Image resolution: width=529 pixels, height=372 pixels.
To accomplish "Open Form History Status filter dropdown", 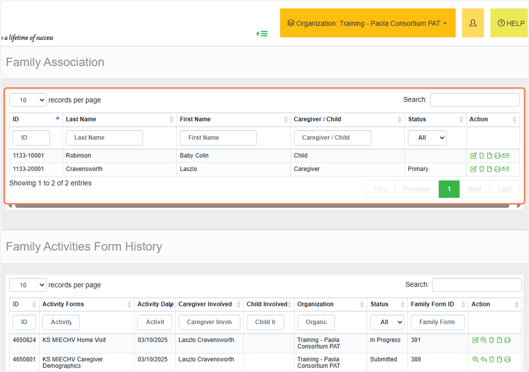I will tap(387, 322).
